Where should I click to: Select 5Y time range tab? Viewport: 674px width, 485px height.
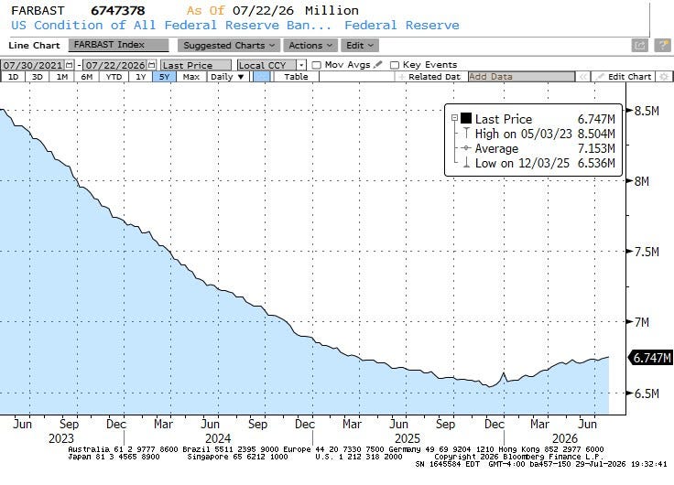click(164, 77)
